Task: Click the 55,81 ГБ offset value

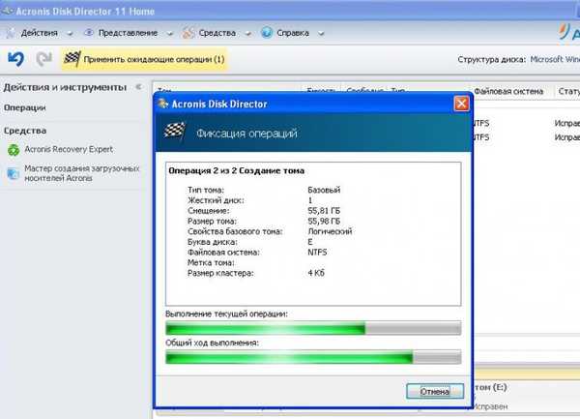Action: [324, 211]
